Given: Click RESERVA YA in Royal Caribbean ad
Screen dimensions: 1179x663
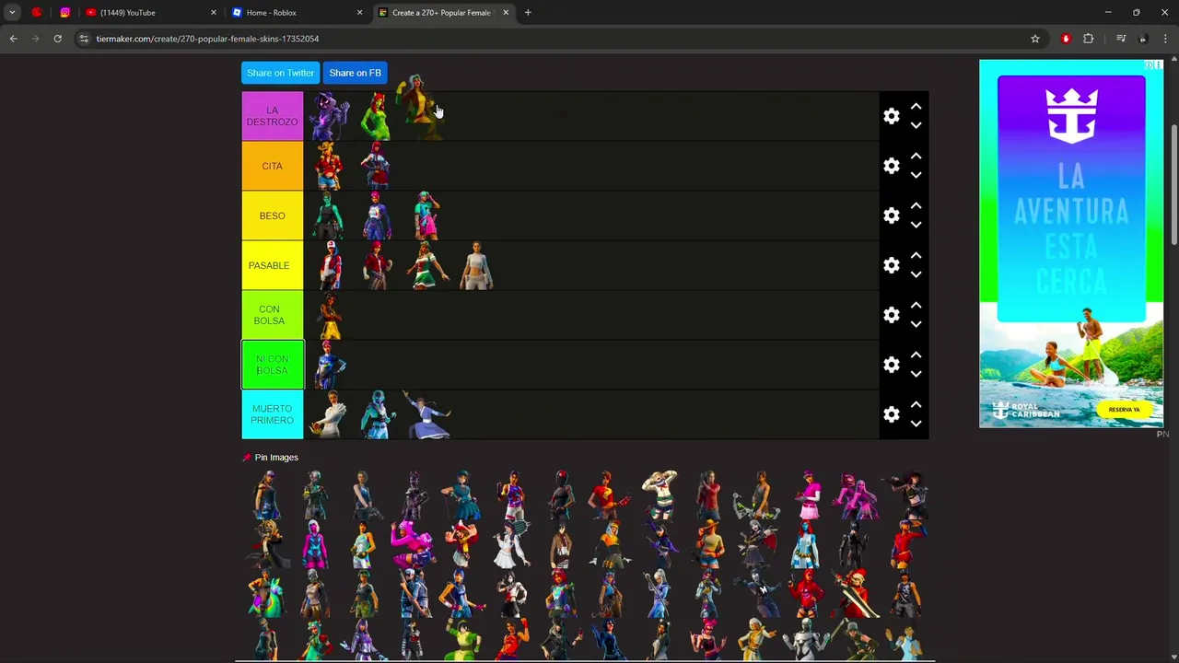Looking at the screenshot, I should coord(1124,410).
